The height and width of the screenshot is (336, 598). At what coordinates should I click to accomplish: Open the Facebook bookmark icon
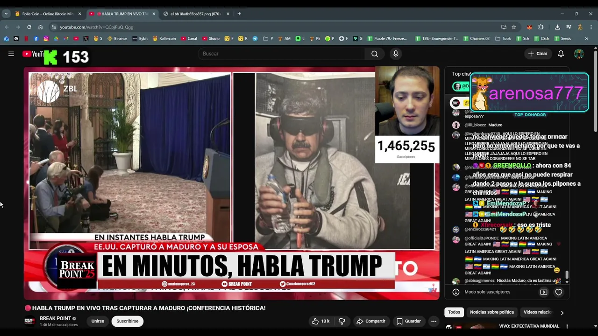[36, 39]
